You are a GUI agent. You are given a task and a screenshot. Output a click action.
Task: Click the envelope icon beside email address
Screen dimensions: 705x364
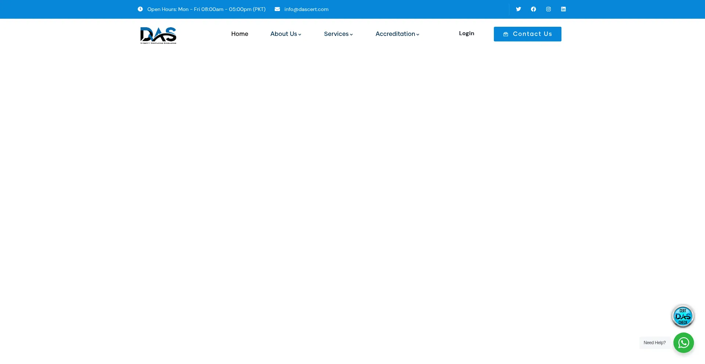(x=277, y=9)
